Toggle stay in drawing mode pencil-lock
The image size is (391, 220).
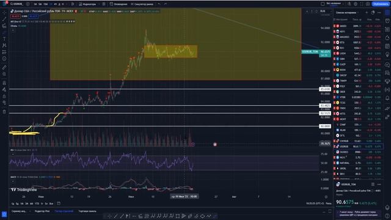[4, 90]
